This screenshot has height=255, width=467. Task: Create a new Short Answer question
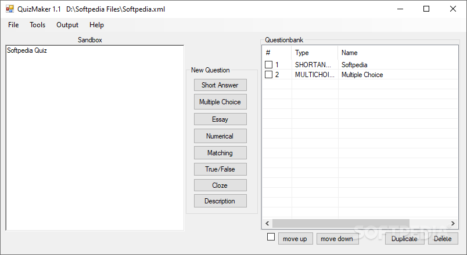(x=220, y=85)
